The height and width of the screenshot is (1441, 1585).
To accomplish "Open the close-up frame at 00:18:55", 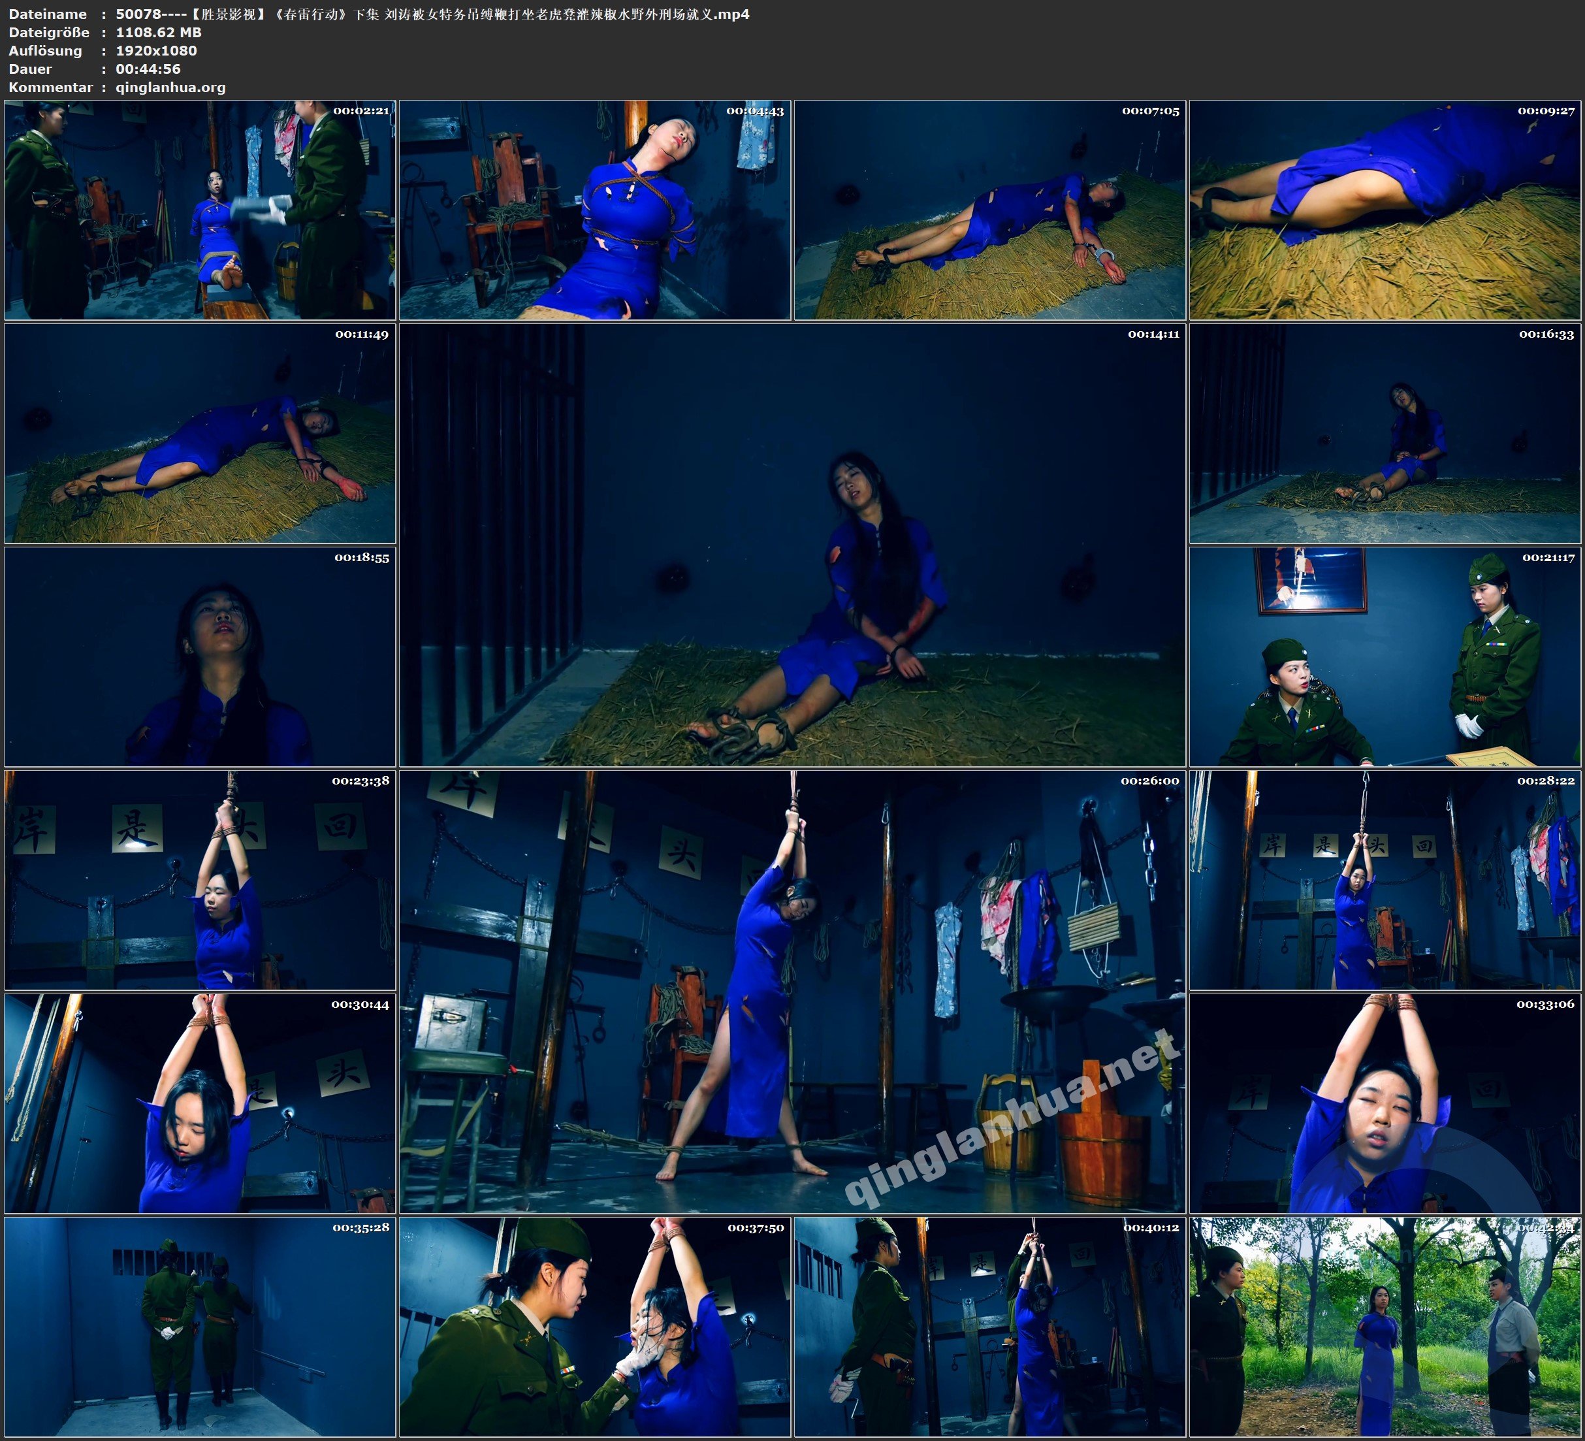I will (200, 656).
